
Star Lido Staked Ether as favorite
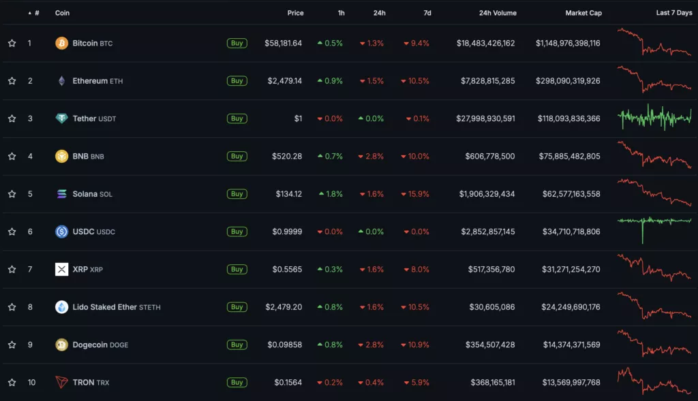pyautogui.click(x=12, y=307)
